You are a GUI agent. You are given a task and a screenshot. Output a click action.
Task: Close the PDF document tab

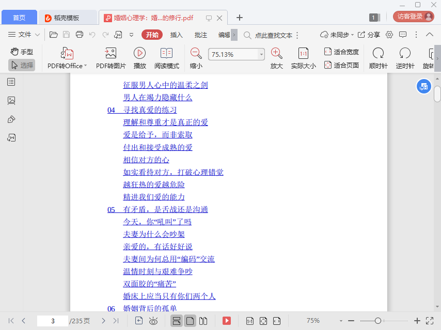(219, 18)
